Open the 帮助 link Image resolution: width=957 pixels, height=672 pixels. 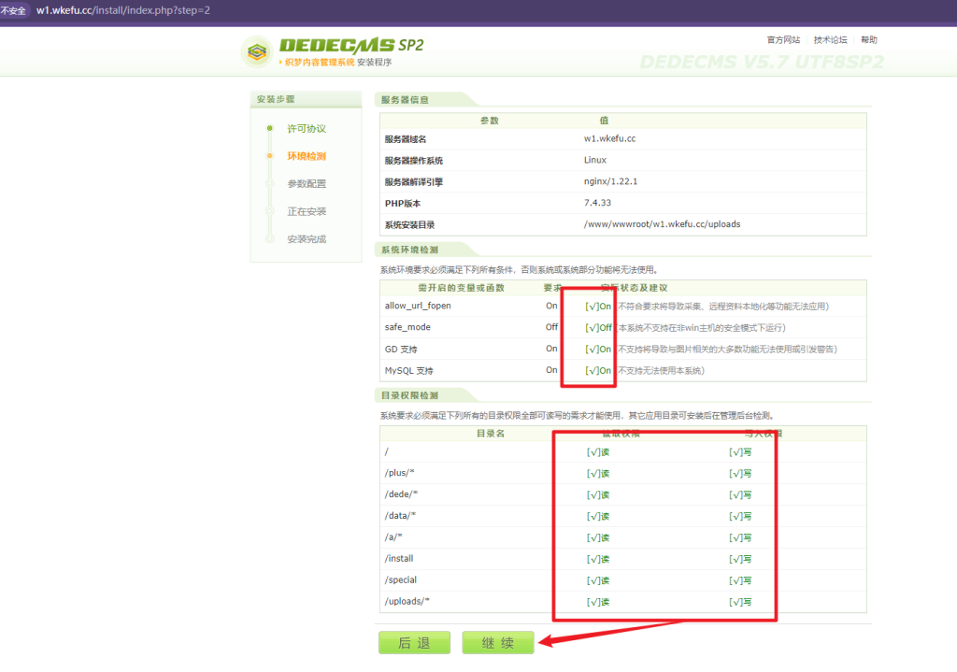pos(869,40)
